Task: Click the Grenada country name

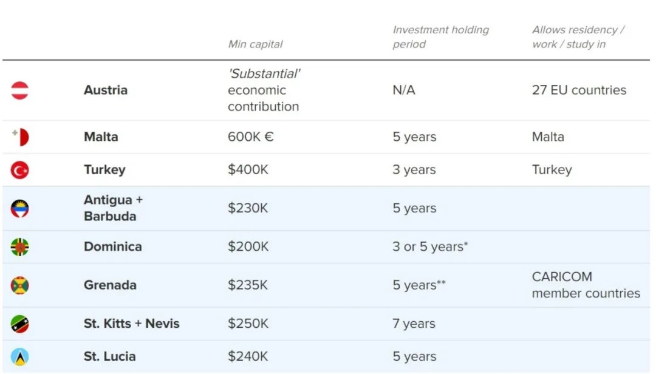Action: coord(110,285)
